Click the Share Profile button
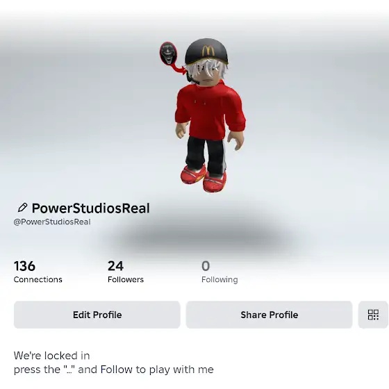389x389 pixels. [270, 315]
